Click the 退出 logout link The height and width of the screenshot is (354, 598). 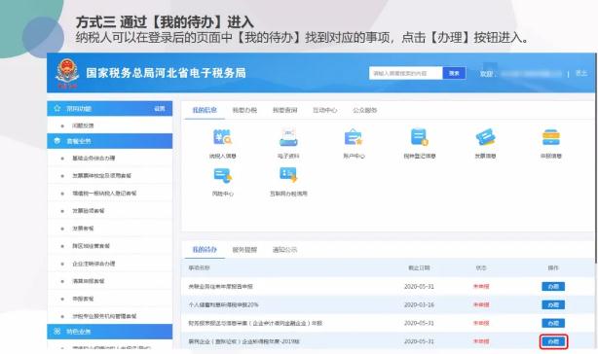click(580, 73)
